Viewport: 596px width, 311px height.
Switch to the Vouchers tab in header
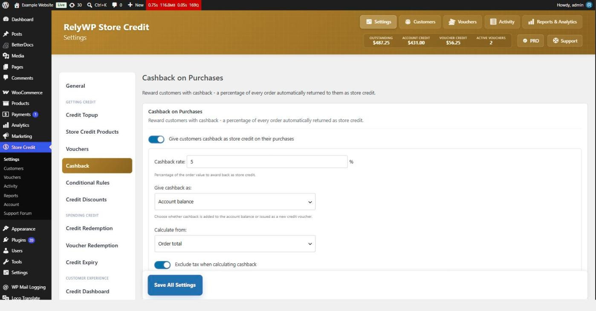coord(463,22)
